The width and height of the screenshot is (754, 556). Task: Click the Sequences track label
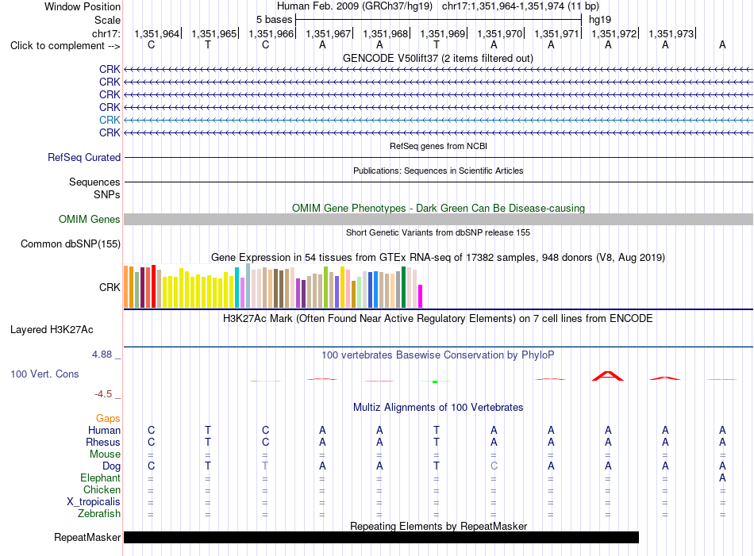tap(94, 182)
